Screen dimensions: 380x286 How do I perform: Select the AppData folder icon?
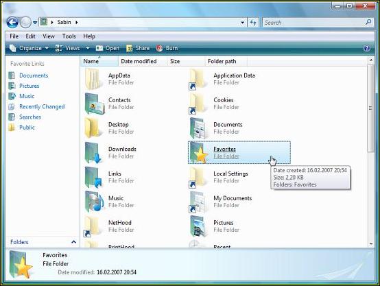[93, 79]
